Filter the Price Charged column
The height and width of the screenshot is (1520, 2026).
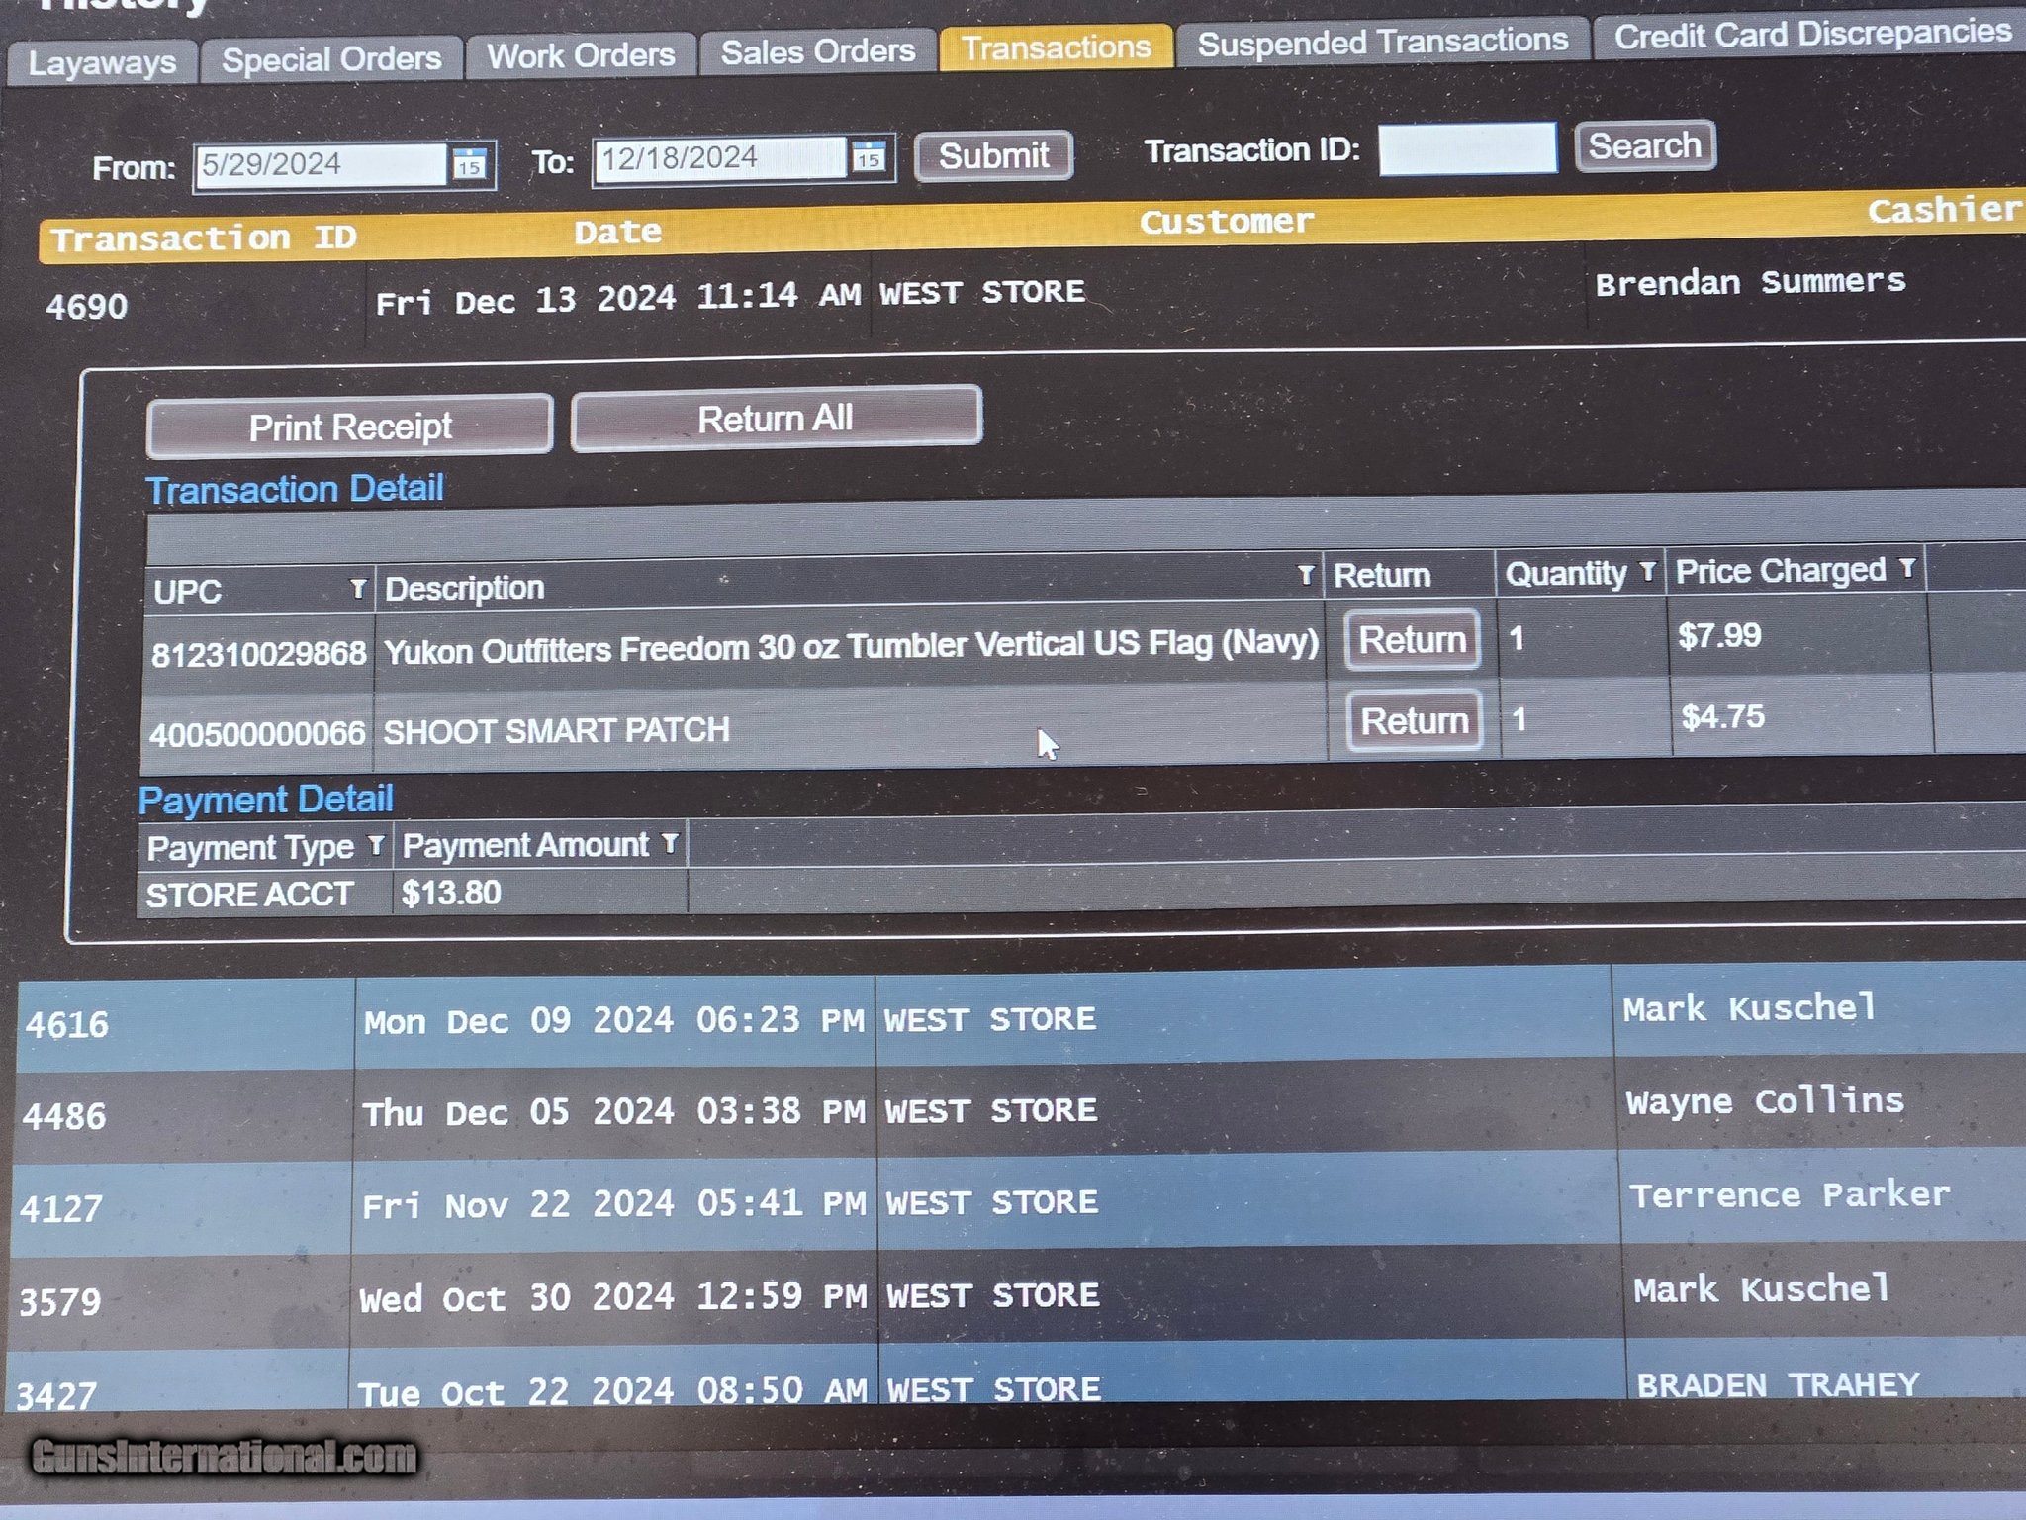[1907, 568]
